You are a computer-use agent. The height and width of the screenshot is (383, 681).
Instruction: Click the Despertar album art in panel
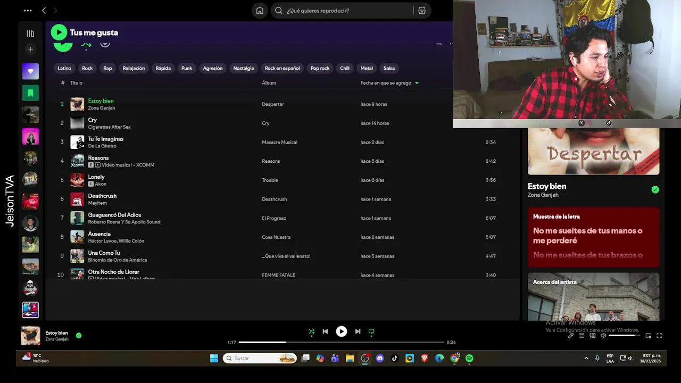click(x=593, y=151)
